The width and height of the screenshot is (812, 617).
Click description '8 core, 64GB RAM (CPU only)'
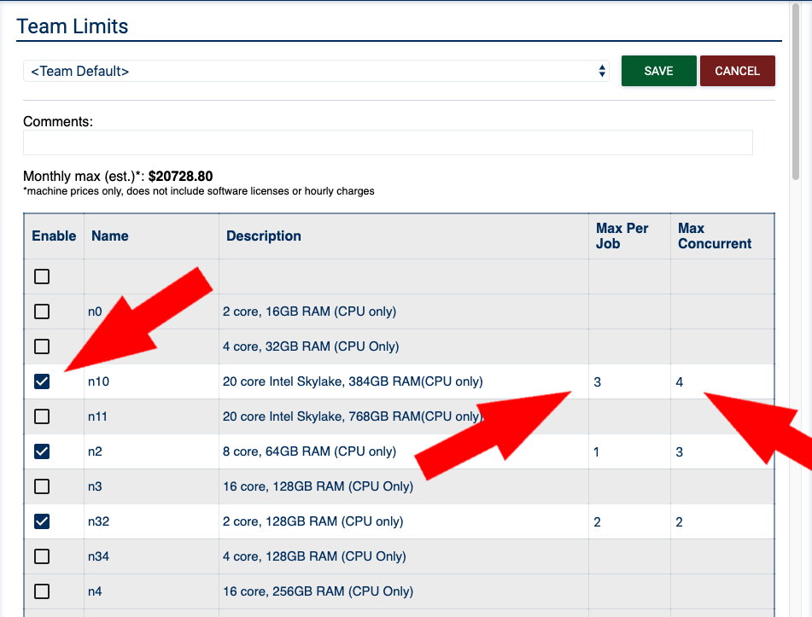(309, 451)
